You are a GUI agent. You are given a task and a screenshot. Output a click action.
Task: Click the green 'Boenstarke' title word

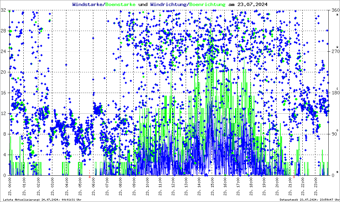coord(120,4)
